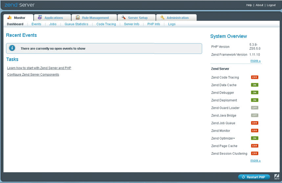Click the Logout link in header
Image resolution: width=282 pixels, height=183 pixels.
tap(271, 5)
